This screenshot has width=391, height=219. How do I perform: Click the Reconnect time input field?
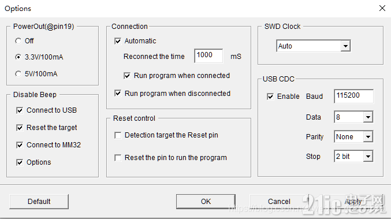tap(208, 55)
